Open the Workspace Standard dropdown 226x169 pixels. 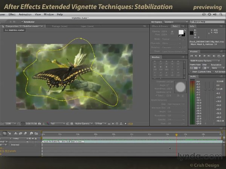pyautogui.click(x=176, y=22)
